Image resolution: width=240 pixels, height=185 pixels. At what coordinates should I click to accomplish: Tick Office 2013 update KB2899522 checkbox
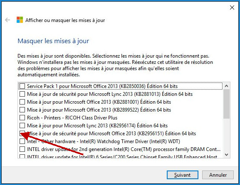pos(22,110)
